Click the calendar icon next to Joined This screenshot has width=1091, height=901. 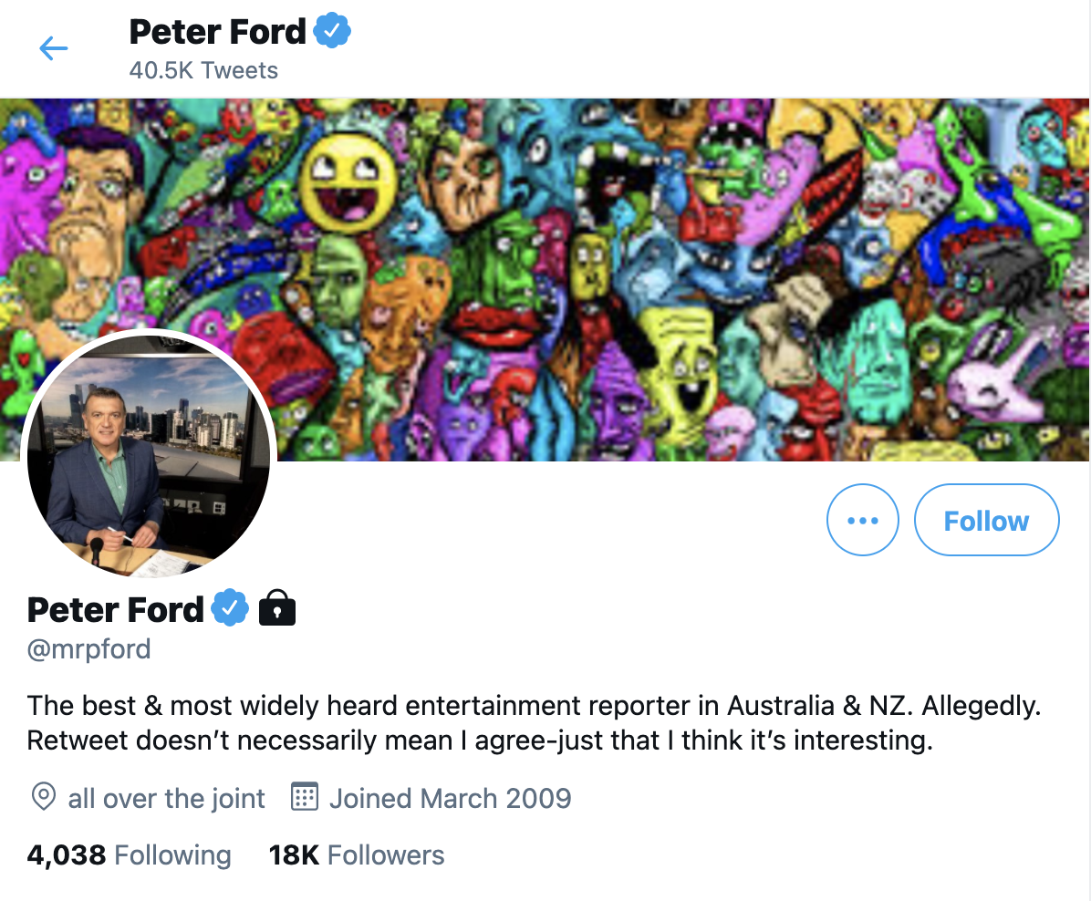pos(304,798)
